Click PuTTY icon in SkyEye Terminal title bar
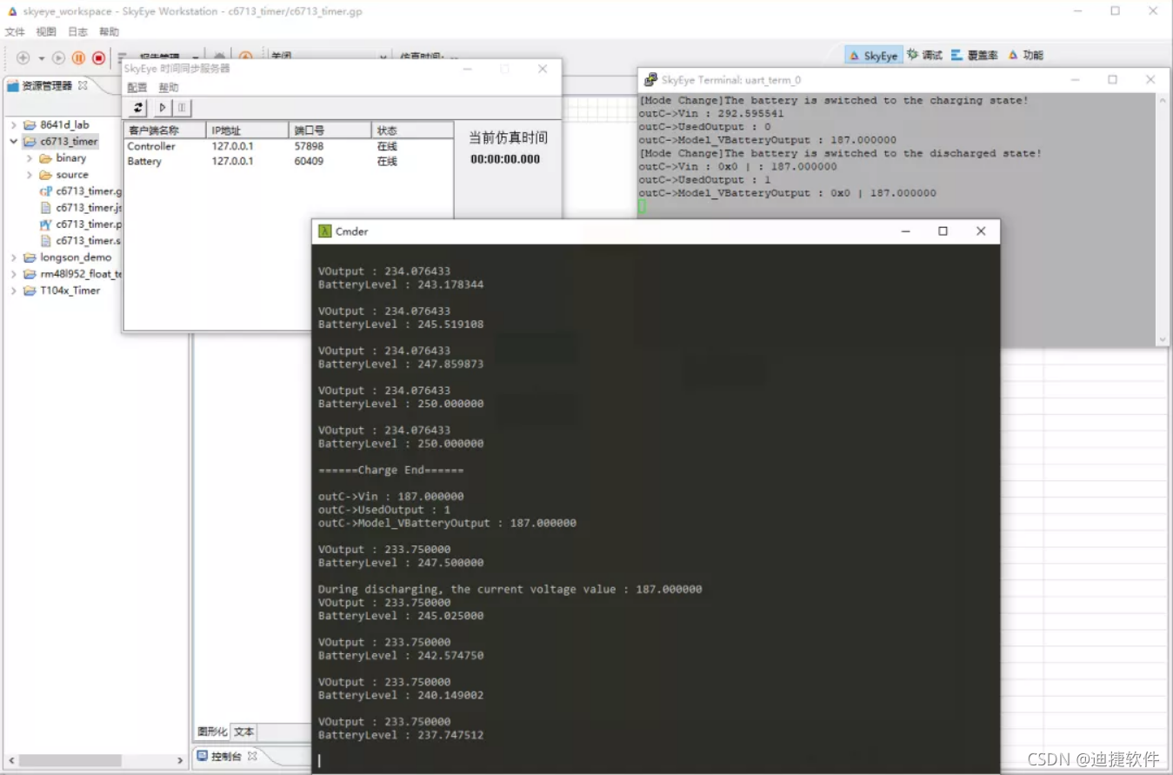 tap(651, 79)
